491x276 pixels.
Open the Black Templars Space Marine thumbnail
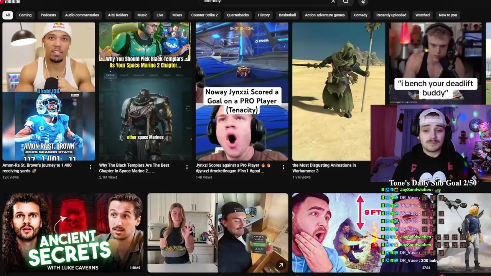tap(145, 91)
